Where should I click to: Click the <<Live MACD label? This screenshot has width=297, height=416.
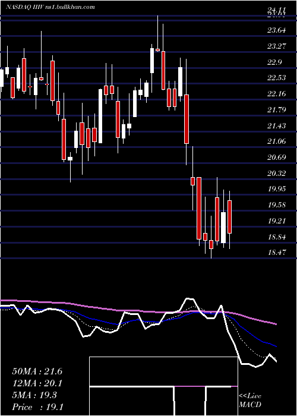[x=250, y=401]
